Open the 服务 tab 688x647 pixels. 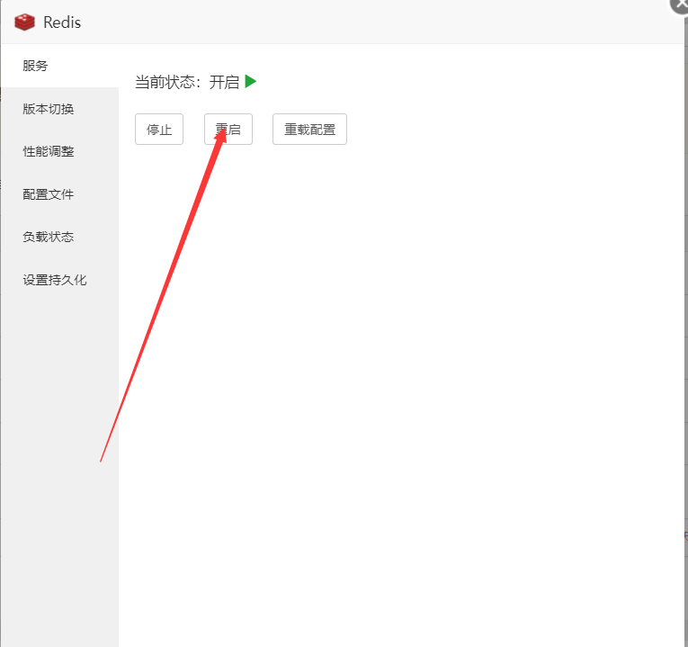point(59,66)
